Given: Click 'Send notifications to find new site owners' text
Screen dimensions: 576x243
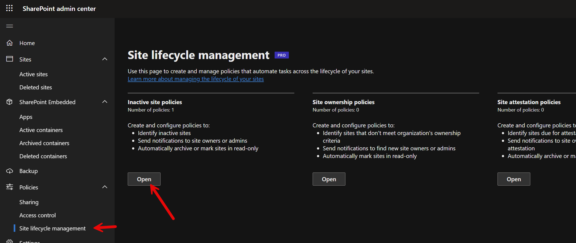Looking at the screenshot, I should 389,148.
